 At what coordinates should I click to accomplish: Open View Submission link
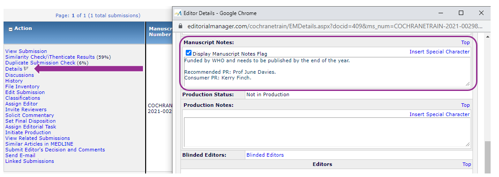pyautogui.click(x=26, y=51)
